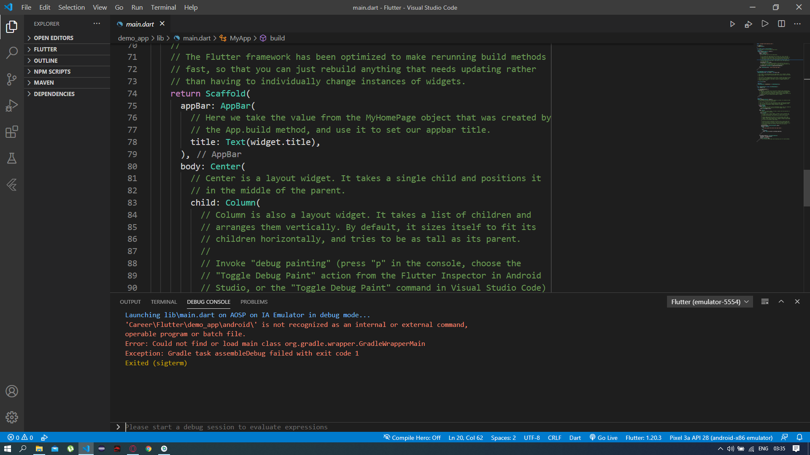This screenshot has width=810, height=455.
Task: Open the Flutter (emulator-5554) session dropdown
Action: pyautogui.click(x=710, y=302)
